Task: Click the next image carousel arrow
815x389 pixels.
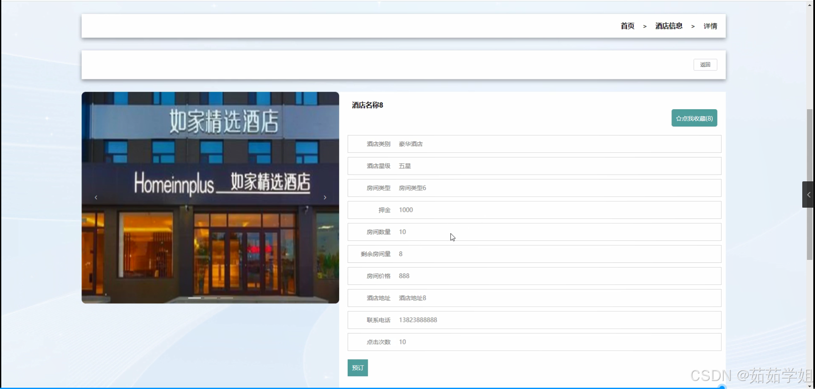Action: click(x=325, y=197)
